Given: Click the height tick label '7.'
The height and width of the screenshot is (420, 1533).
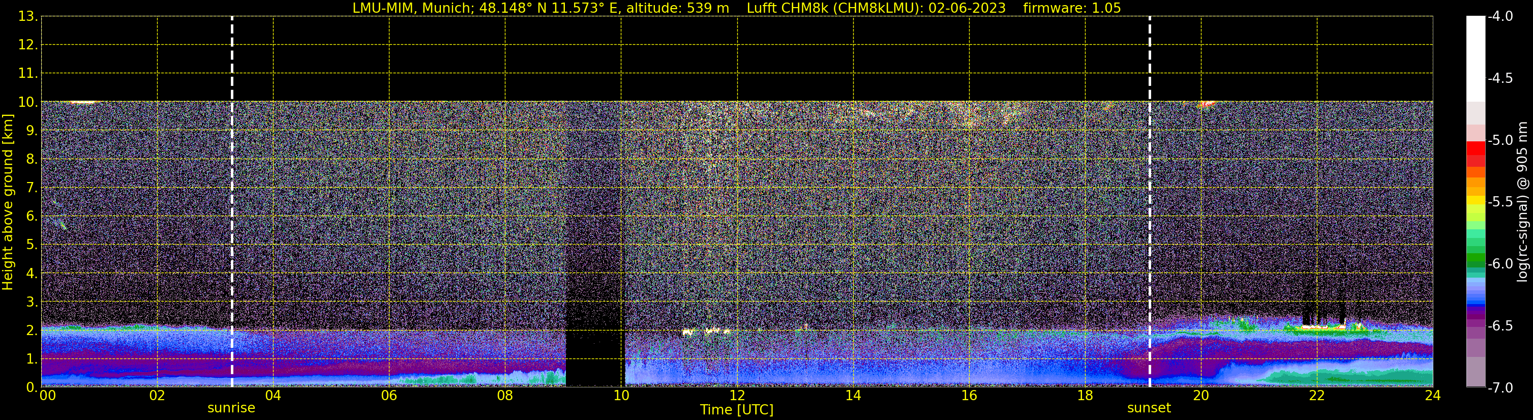Looking at the screenshot, I should (x=32, y=188).
